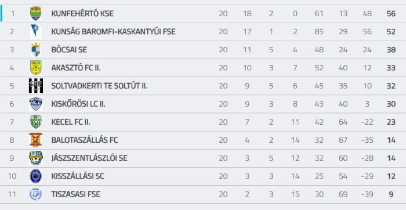Click the Kunfehértó KSE team crest
This screenshot has width=406, height=210.
(36, 13)
